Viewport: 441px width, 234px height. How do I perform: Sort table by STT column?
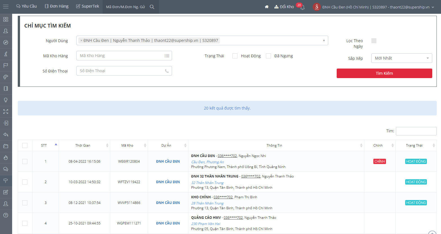click(x=45, y=146)
